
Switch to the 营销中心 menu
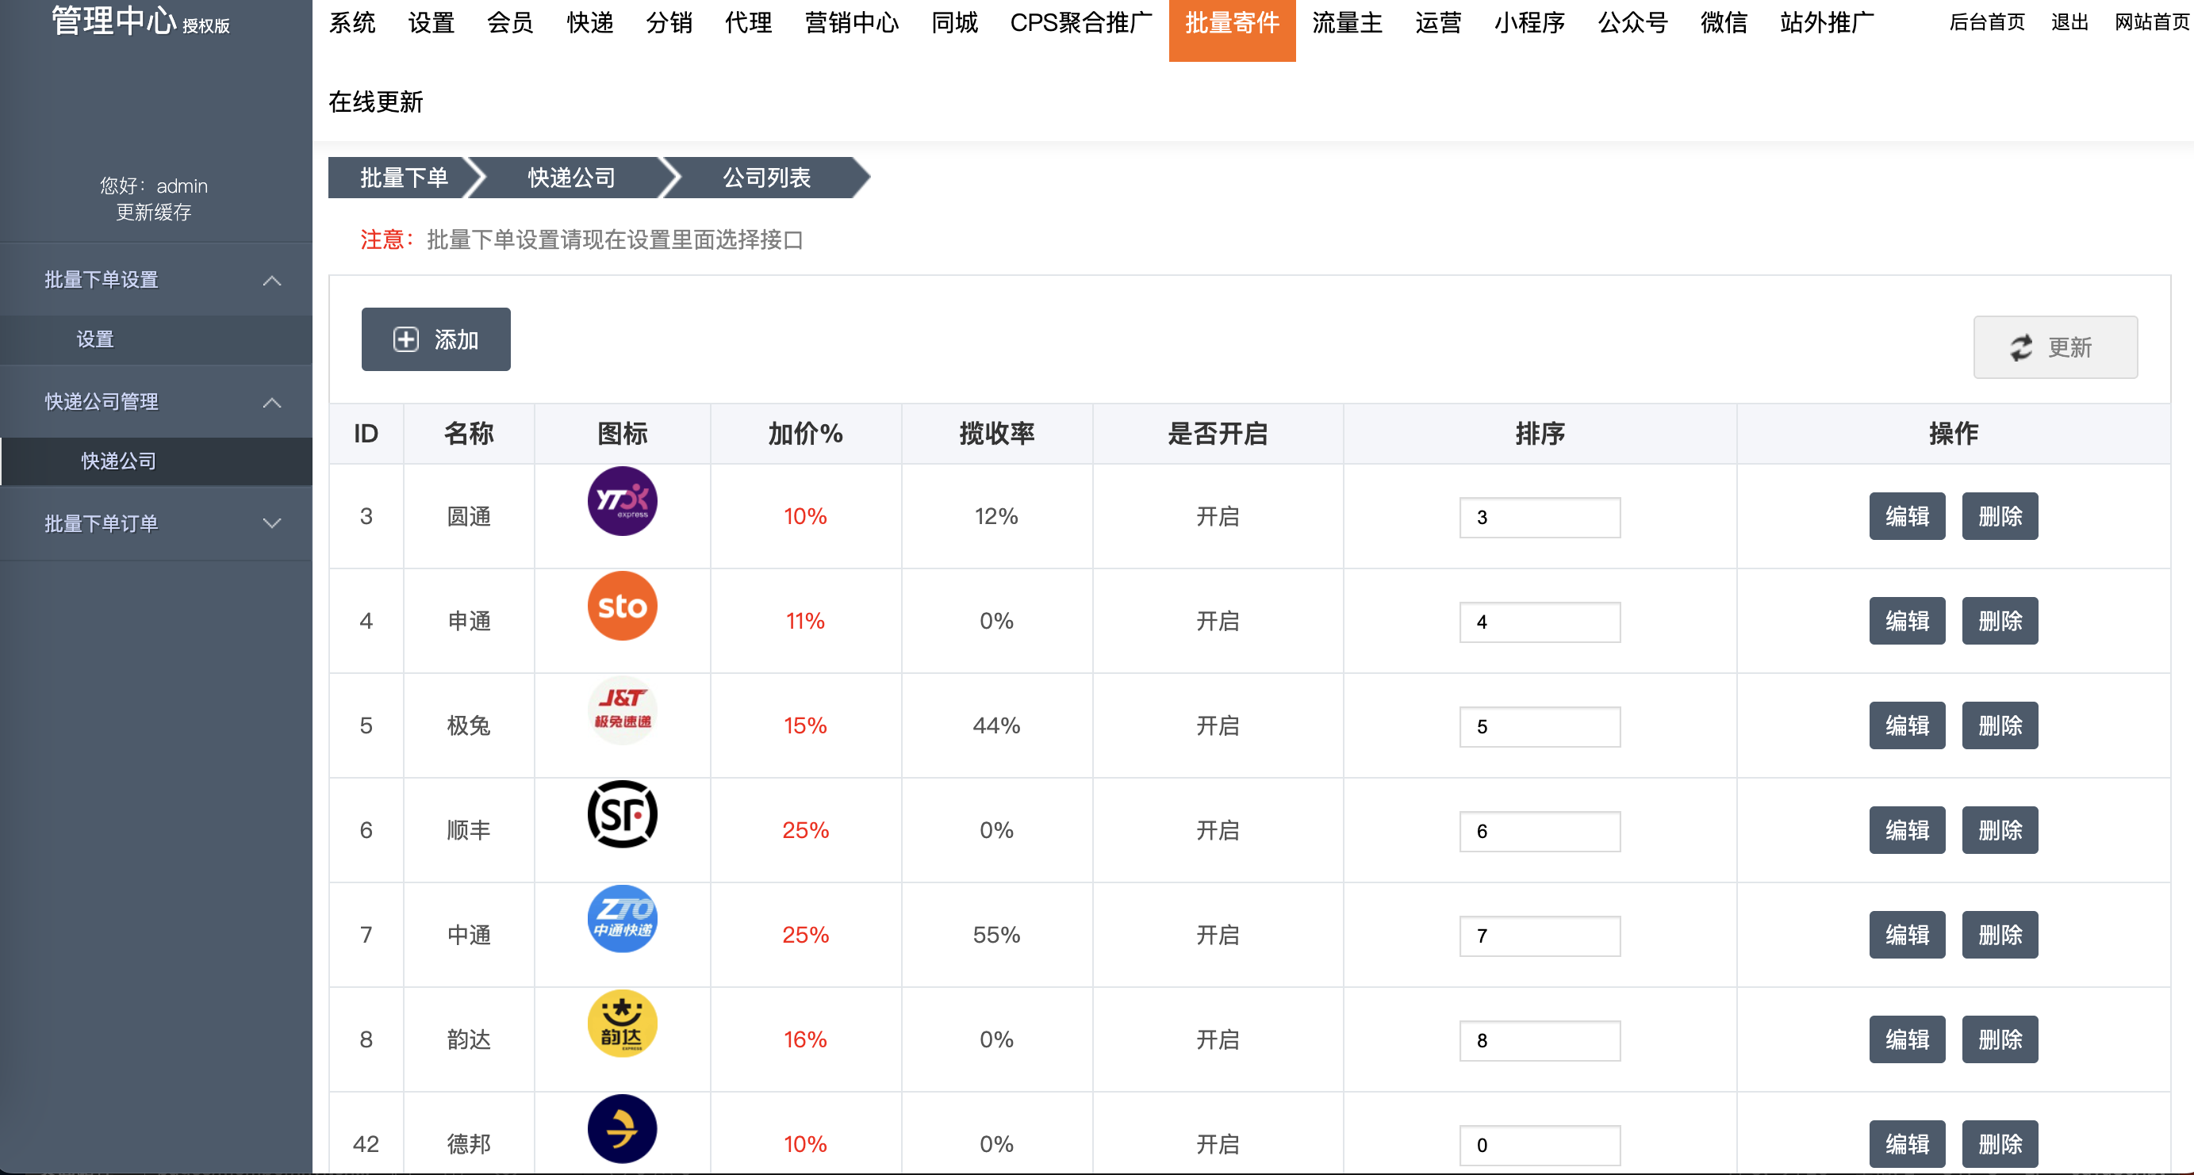tap(851, 23)
